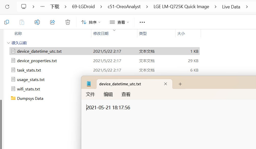Expand chevron after 下载 breadcrumb
The width and height of the screenshot is (256, 149).
point(65,7)
